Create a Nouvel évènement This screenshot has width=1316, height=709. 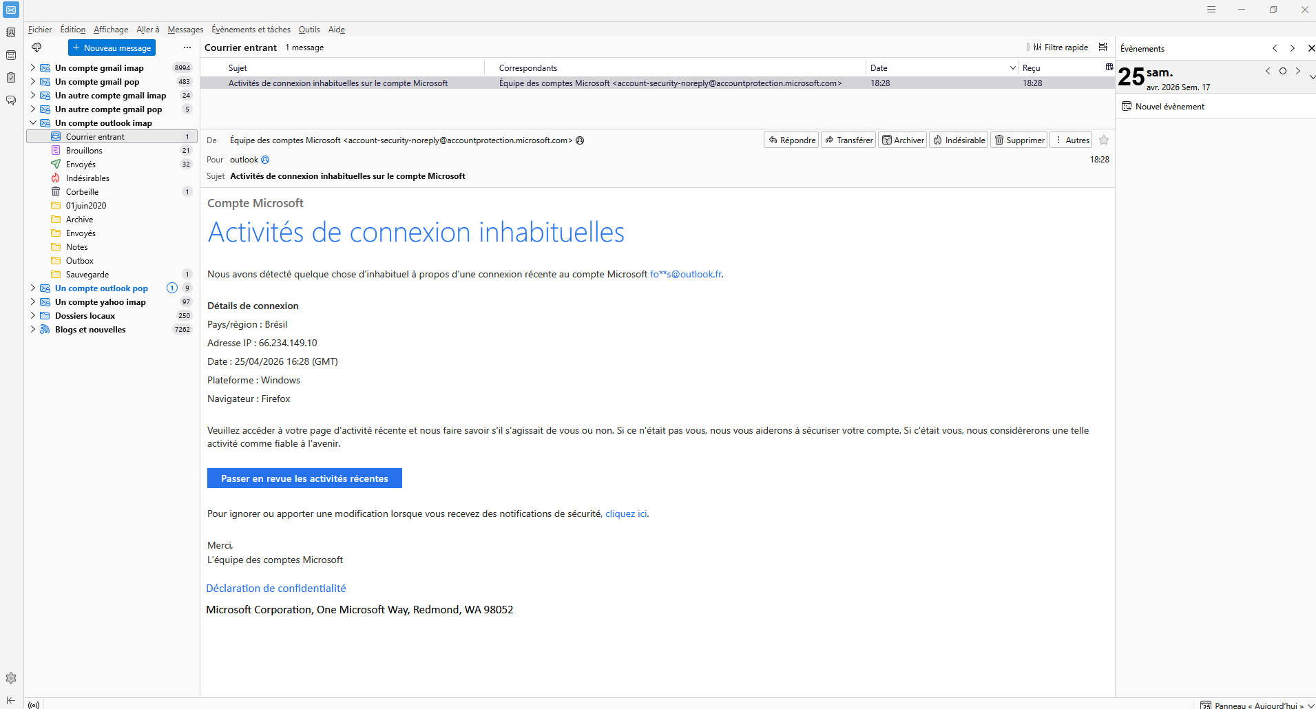coord(1163,107)
